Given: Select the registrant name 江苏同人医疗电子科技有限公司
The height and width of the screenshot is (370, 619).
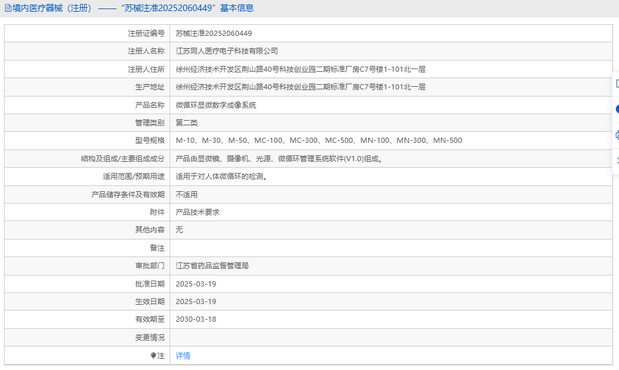Looking at the screenshot, I should click(226, 51).
